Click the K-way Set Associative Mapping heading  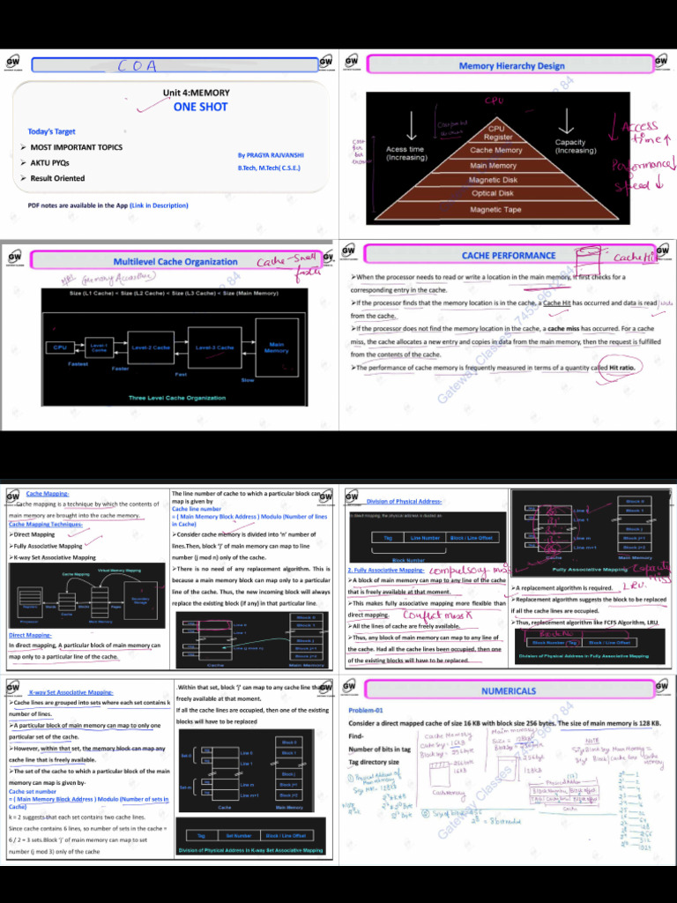point(71,692)
